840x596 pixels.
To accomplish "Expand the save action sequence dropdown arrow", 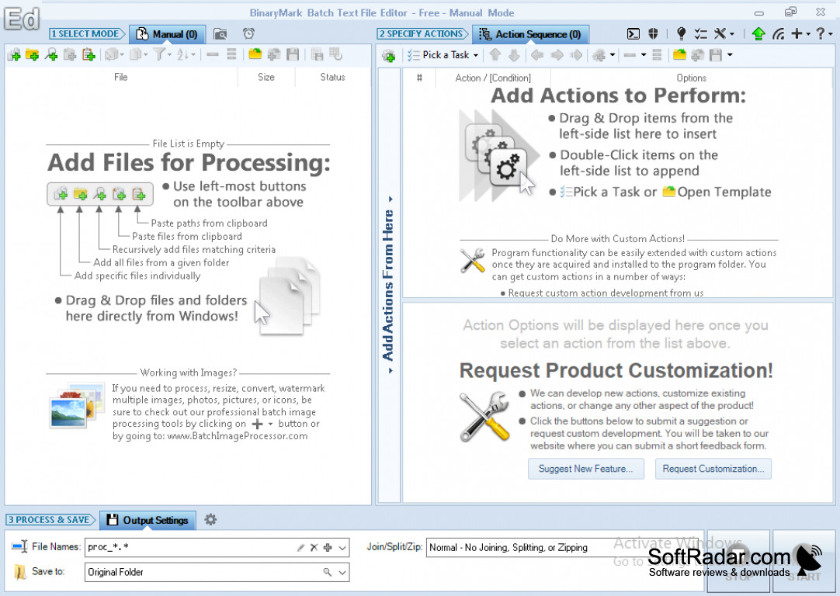I will [730, 55].
